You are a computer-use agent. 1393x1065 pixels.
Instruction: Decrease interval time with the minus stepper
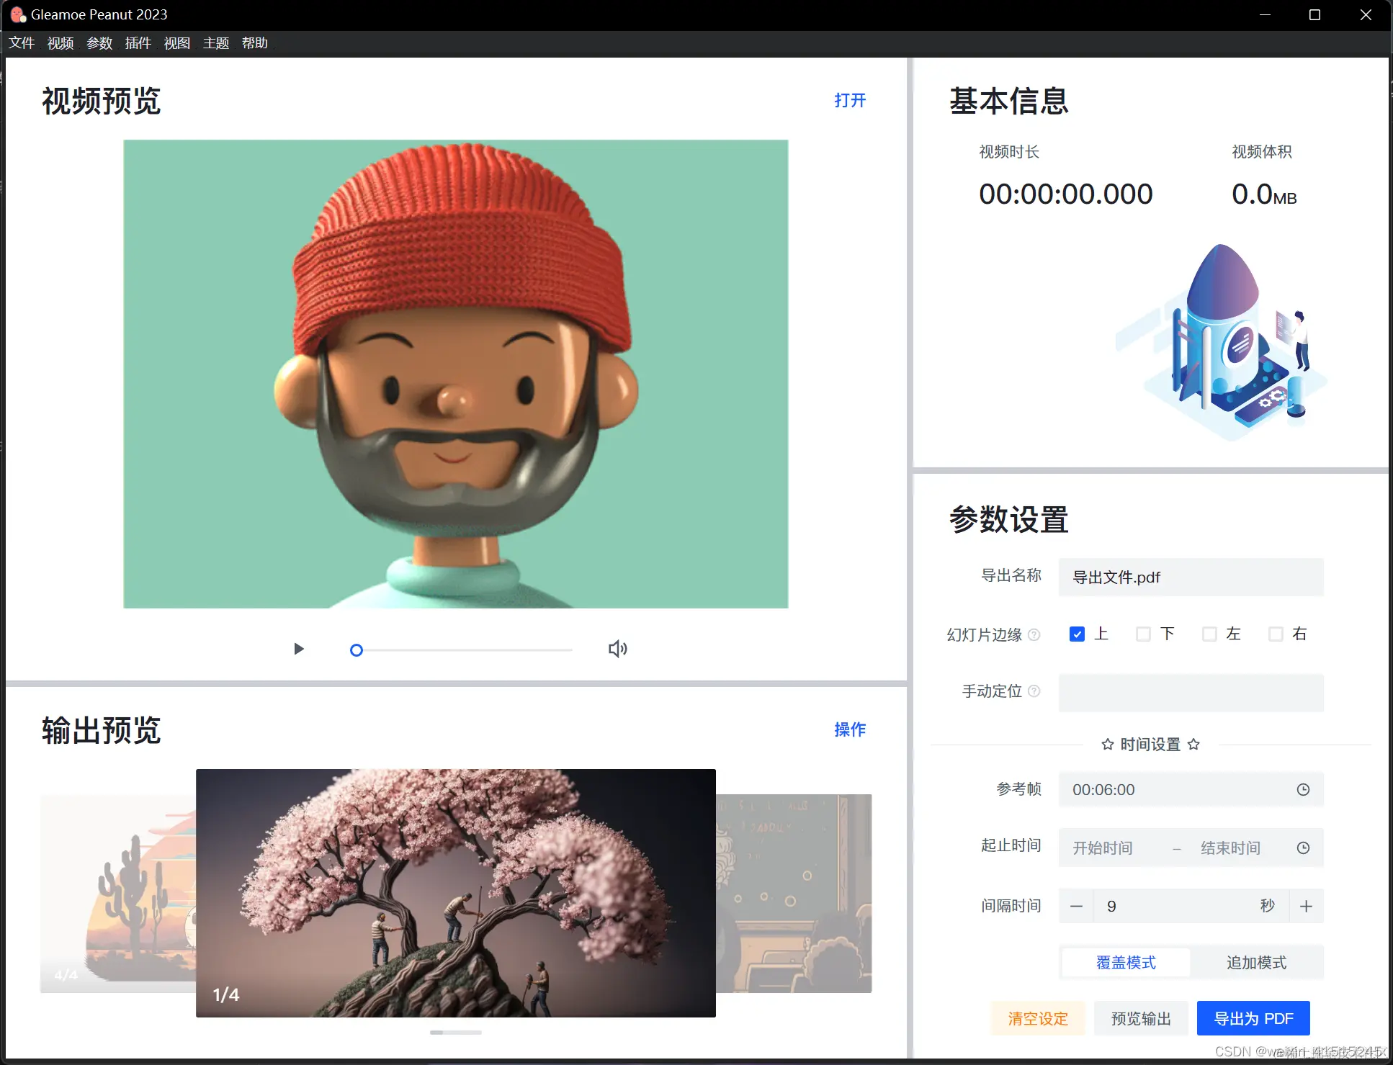[1076, 906]
